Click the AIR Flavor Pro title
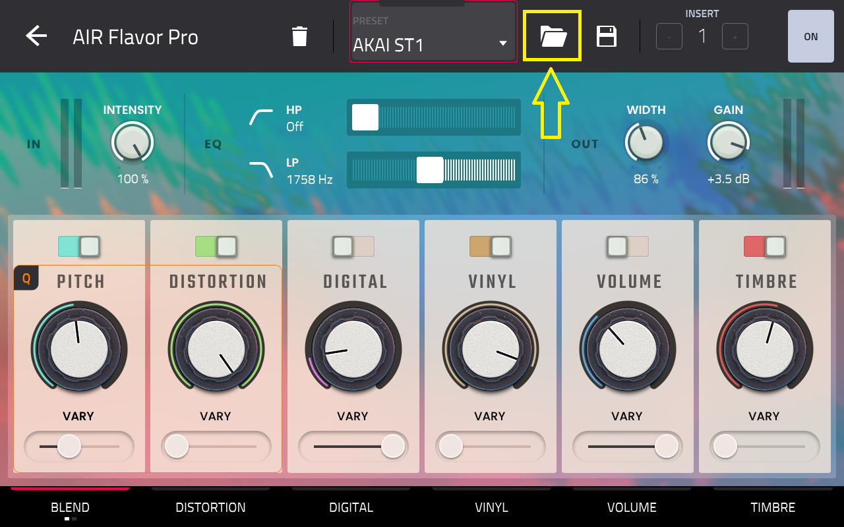Image resolution: width=844 pixels, height=527 pixels. [135, 38]
